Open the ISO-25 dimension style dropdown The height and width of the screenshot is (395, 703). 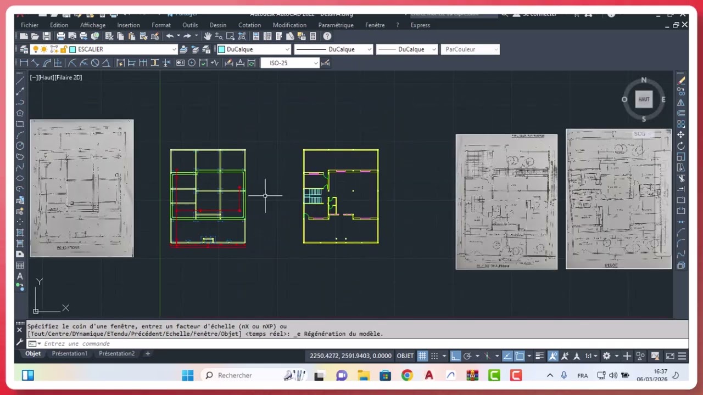316,63
